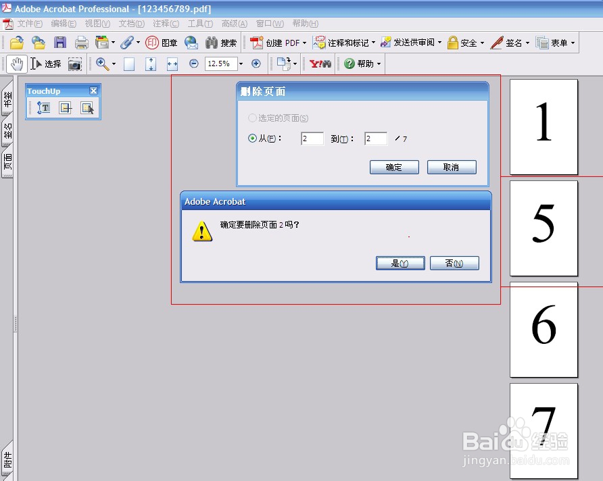Expand the 发送供审阅 dropdown
Viewport: 603px width, 481px height.
click(x=439, y=43)
